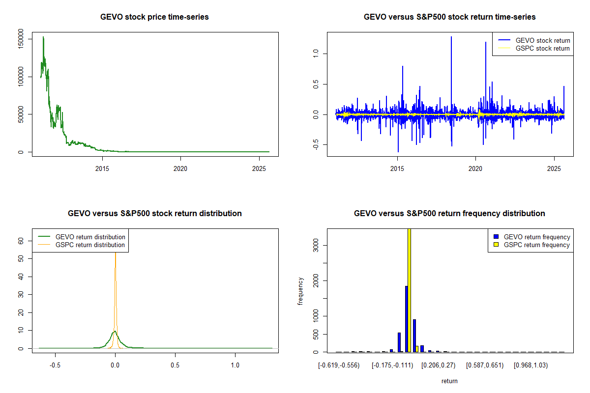The width and height of the screenshot is (590, 393).
Task: Click the green GEVO return distribution legend line
Action: click(x=44, y=237)
